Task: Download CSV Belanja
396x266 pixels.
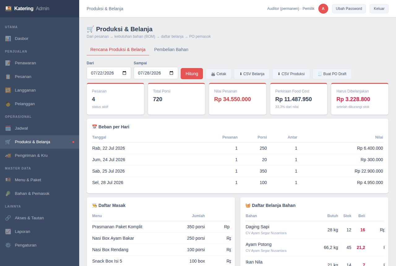Action: tap(252, 74)
